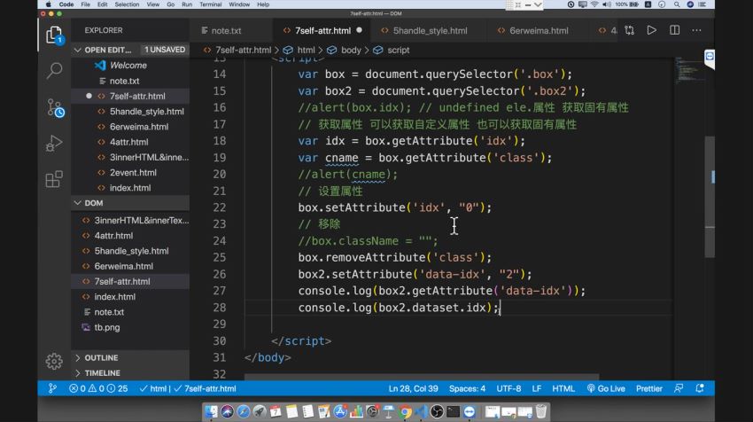This screenshot has height=422, width=753.
Task: Open tb.png in the DOM folder
Action: click(130, 327)
